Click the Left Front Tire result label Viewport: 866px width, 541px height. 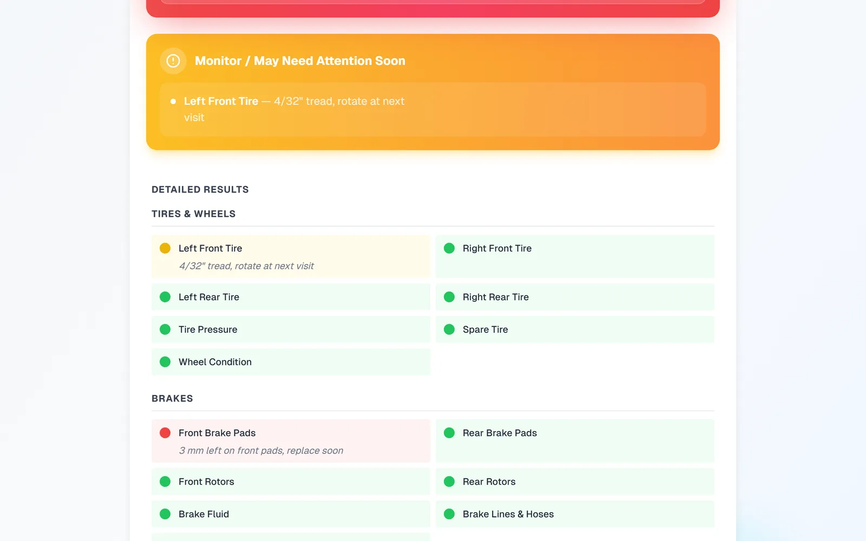[211, 248]
